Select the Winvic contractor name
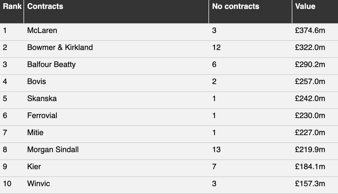The height and width of the screenshot is (194, 338). pyautogui.click(x=39, y=183)
